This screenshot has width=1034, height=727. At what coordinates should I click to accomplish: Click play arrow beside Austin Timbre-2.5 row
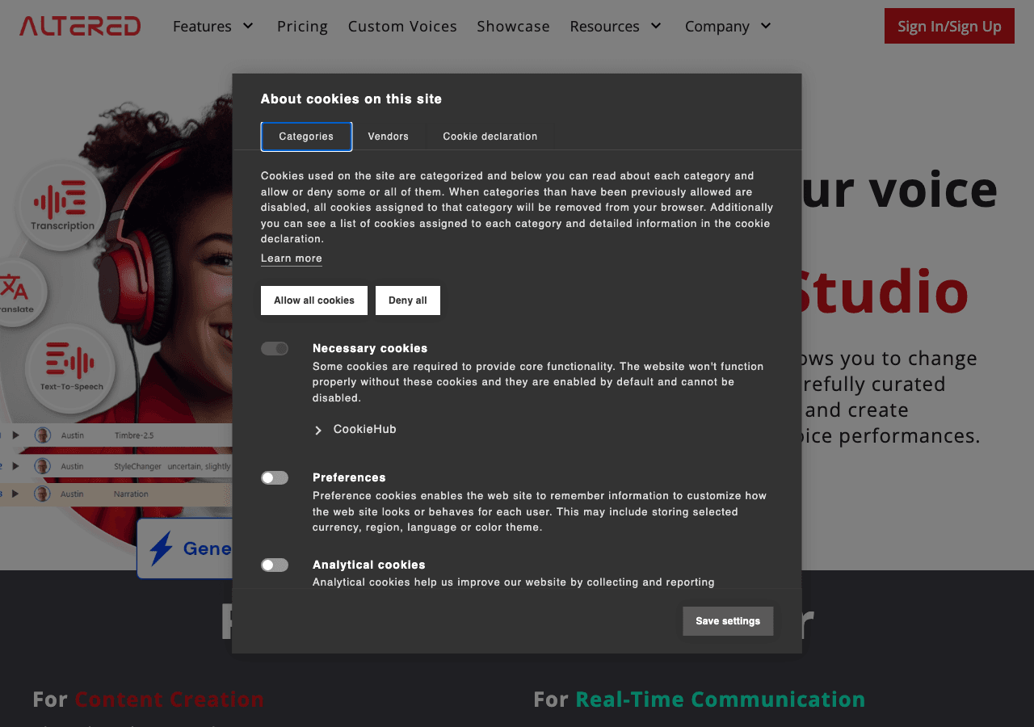(x=15, y=435)
